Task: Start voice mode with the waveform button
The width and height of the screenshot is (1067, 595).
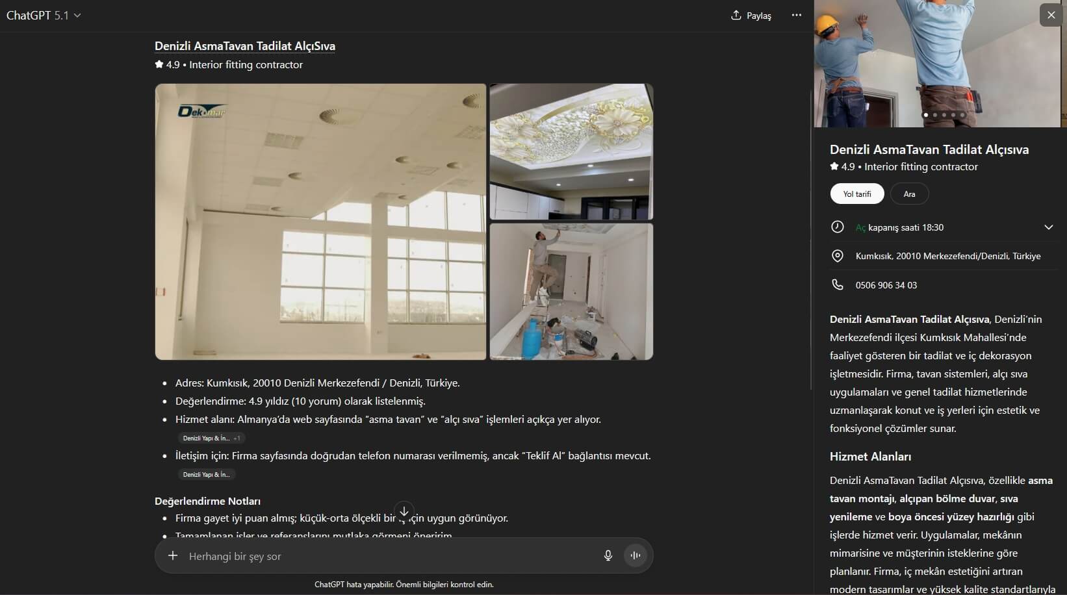Action: coord(636,555)
